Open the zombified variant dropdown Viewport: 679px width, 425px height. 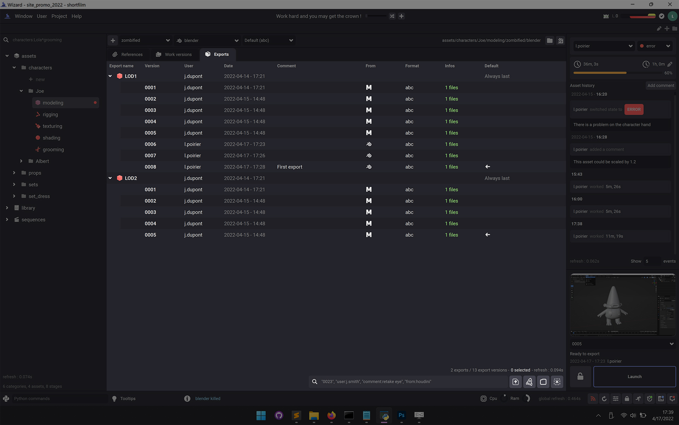coord(145,40)
